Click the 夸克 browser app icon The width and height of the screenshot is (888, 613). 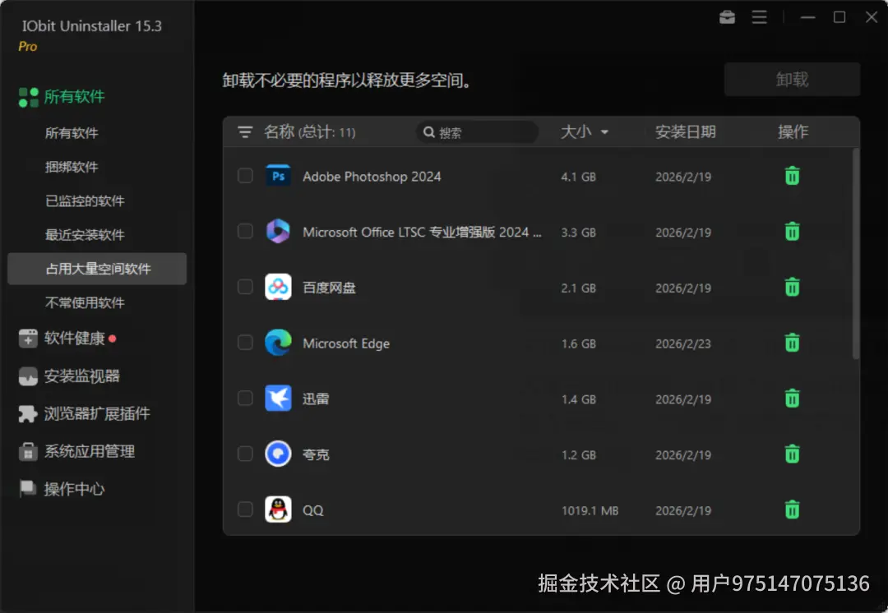click(278, 454)
